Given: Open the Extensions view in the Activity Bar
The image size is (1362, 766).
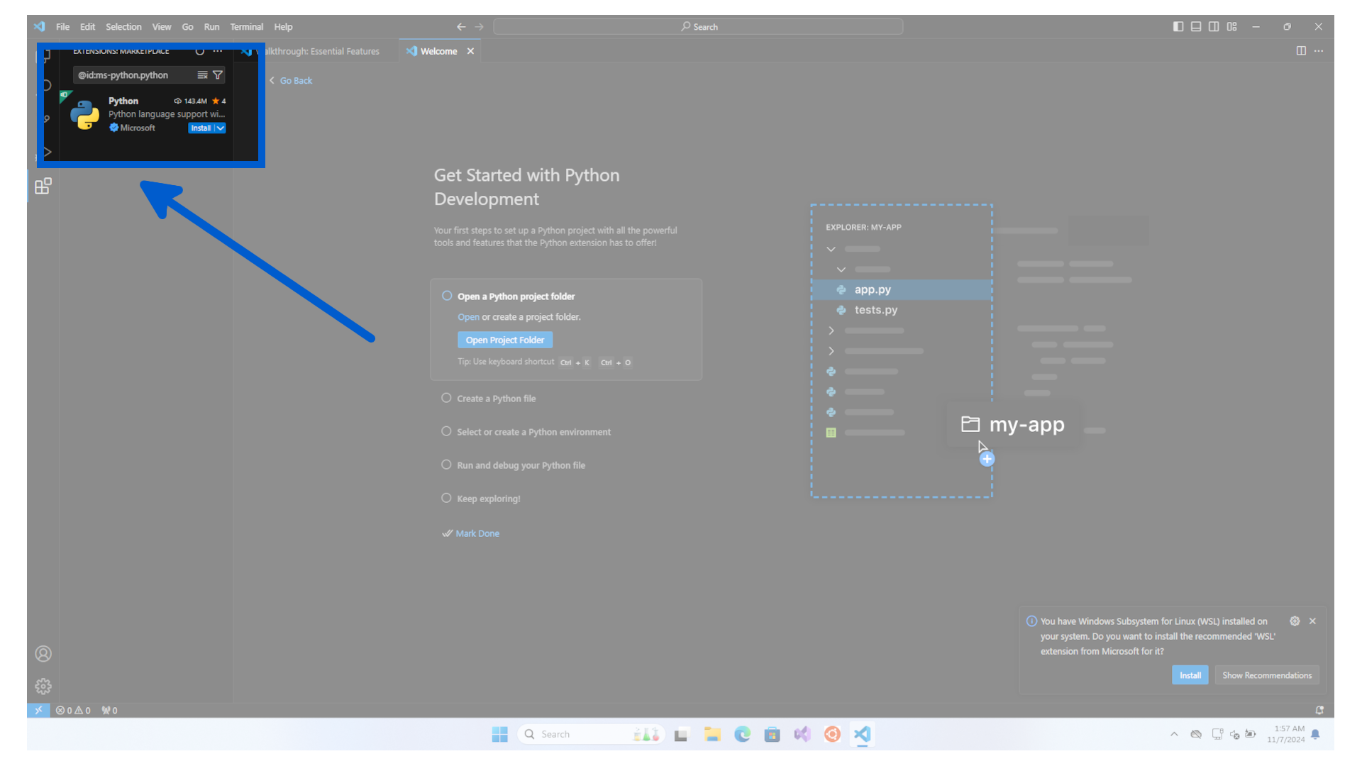Looking at the screenshot, I should click(x=43, y=186).
